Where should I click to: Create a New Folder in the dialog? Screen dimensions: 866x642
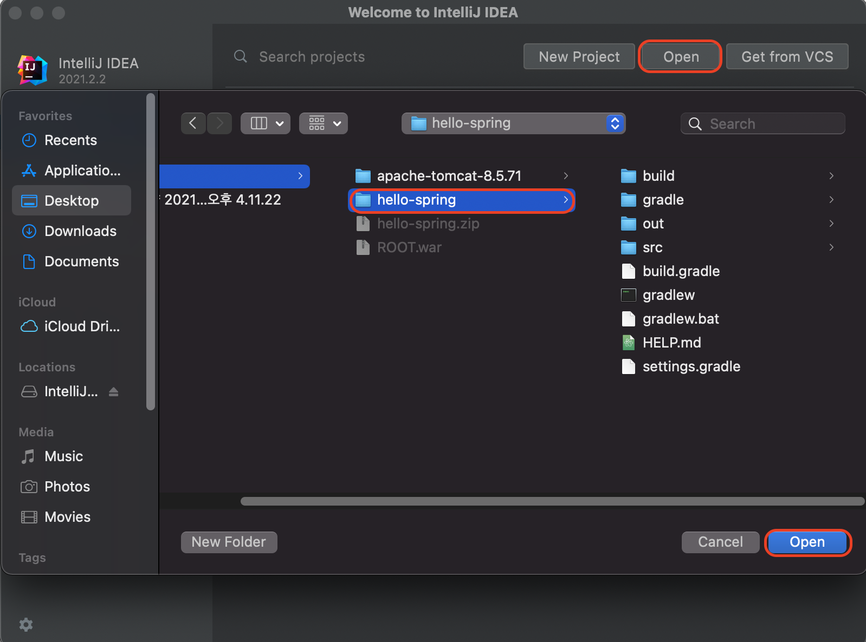(229, 542)
